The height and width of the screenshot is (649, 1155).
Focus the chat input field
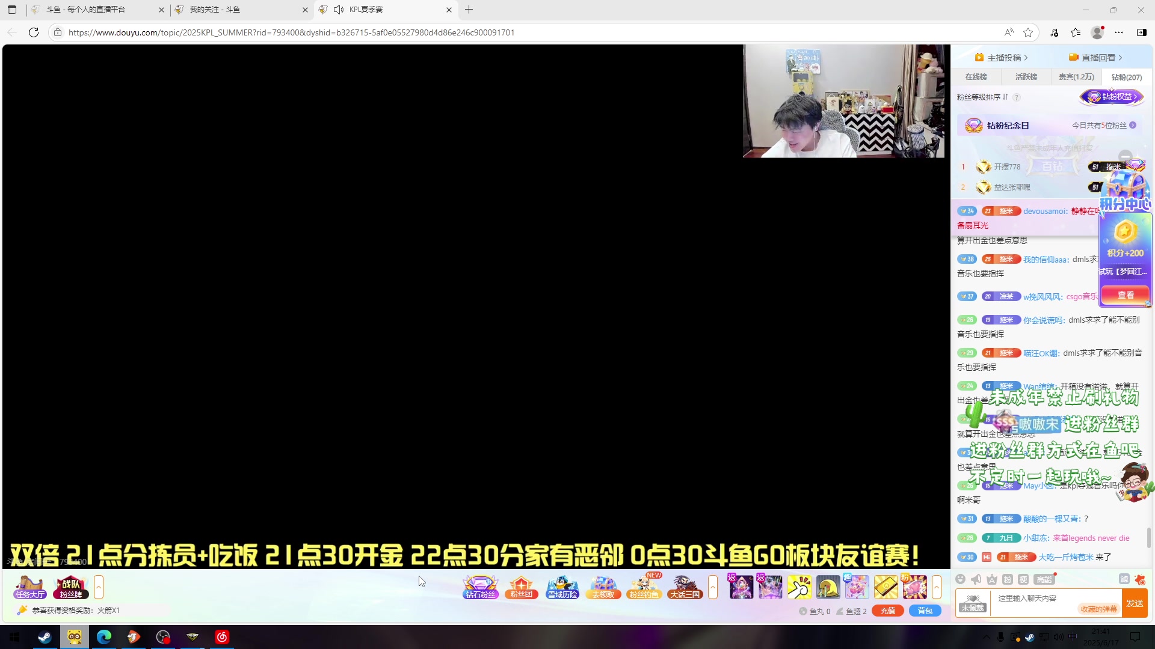tap(1056, 603)
